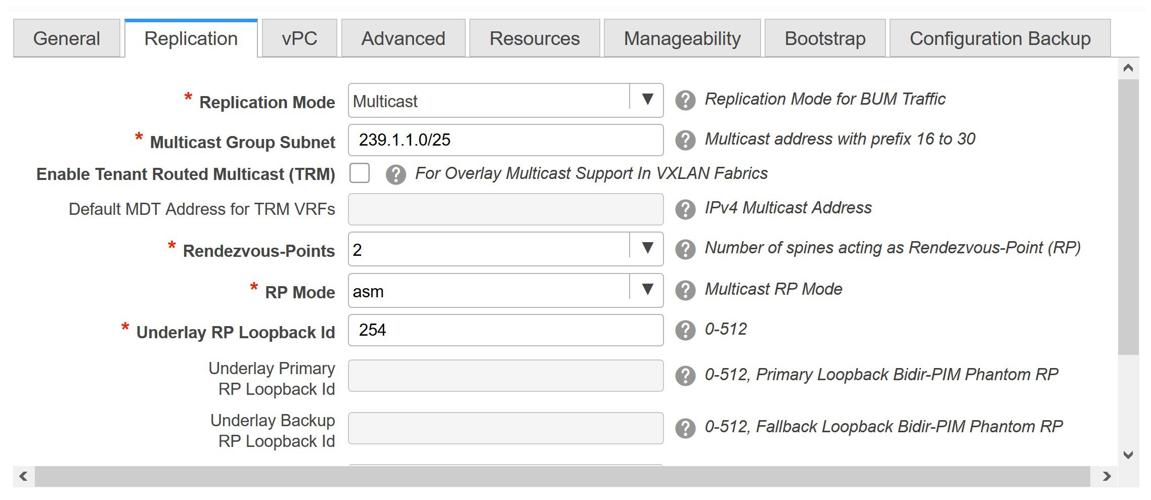
Task: Click help icon for Replication Mode
Action: point(685,100)
